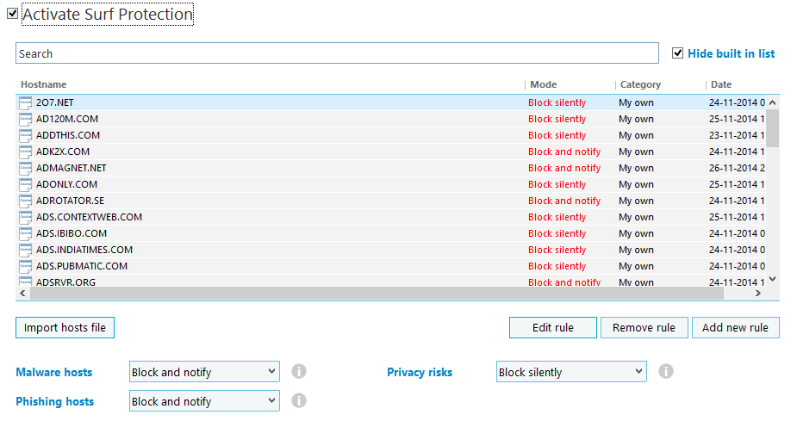
Task: Uncheck the Hide built in list checkbox
Action: 678,53
